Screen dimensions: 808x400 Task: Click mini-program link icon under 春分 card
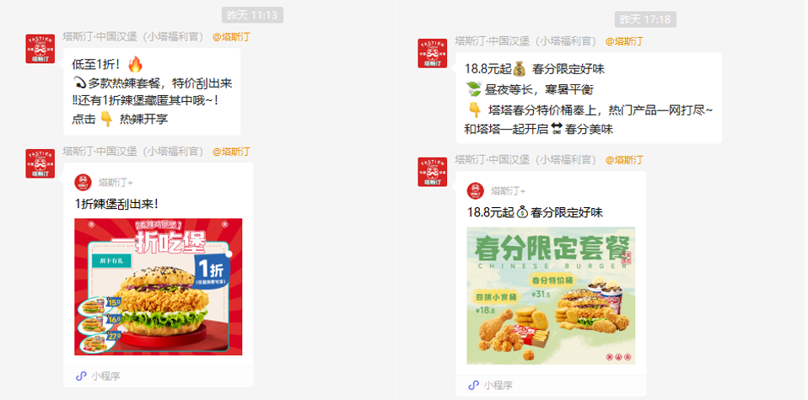(x=473, y=385)
